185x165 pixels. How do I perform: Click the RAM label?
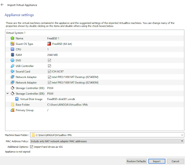(18, 55)
